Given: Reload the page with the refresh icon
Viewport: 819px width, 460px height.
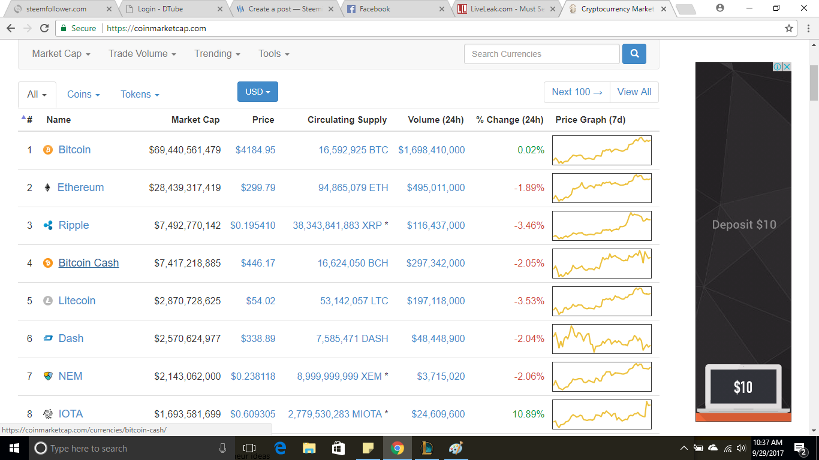Looking at the screenshot, I should 44,28.
